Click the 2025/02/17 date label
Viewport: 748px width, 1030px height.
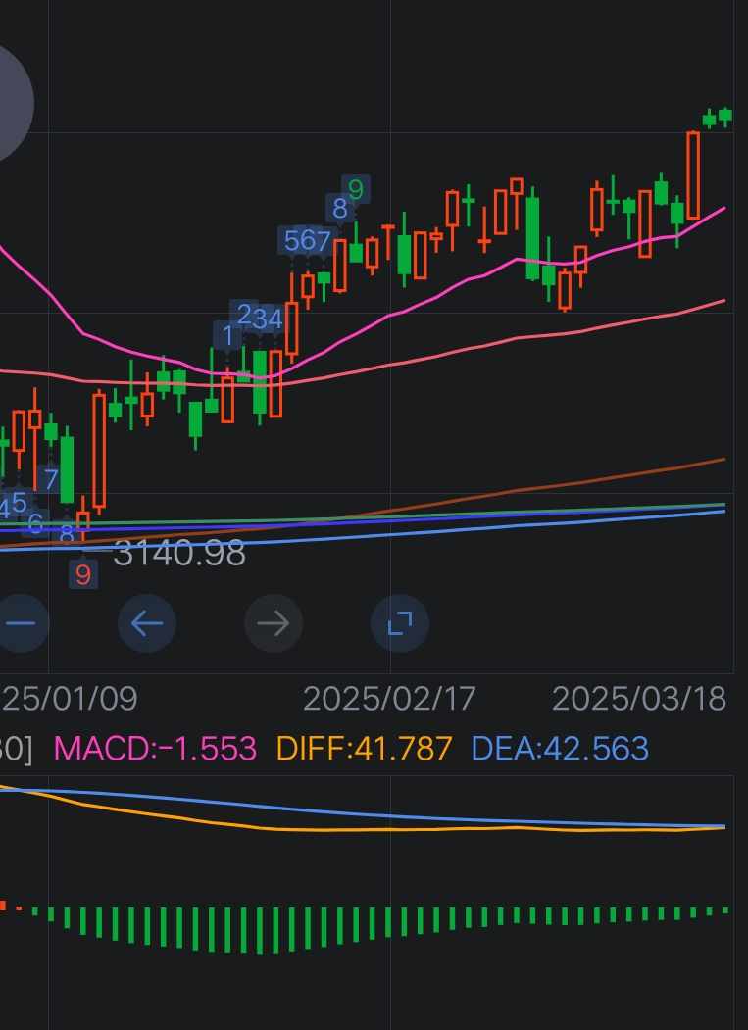point(389,699)
